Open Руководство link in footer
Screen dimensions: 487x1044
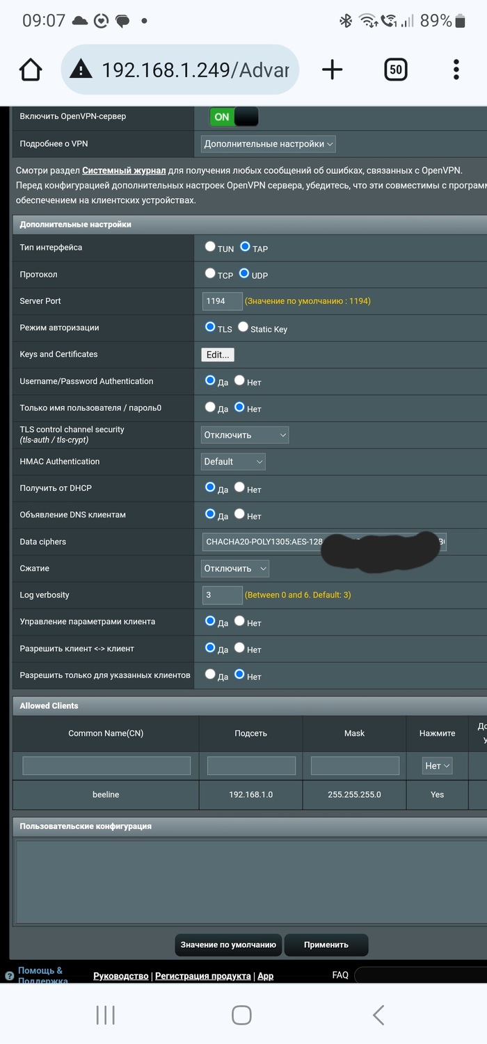[x=121, y=976]
